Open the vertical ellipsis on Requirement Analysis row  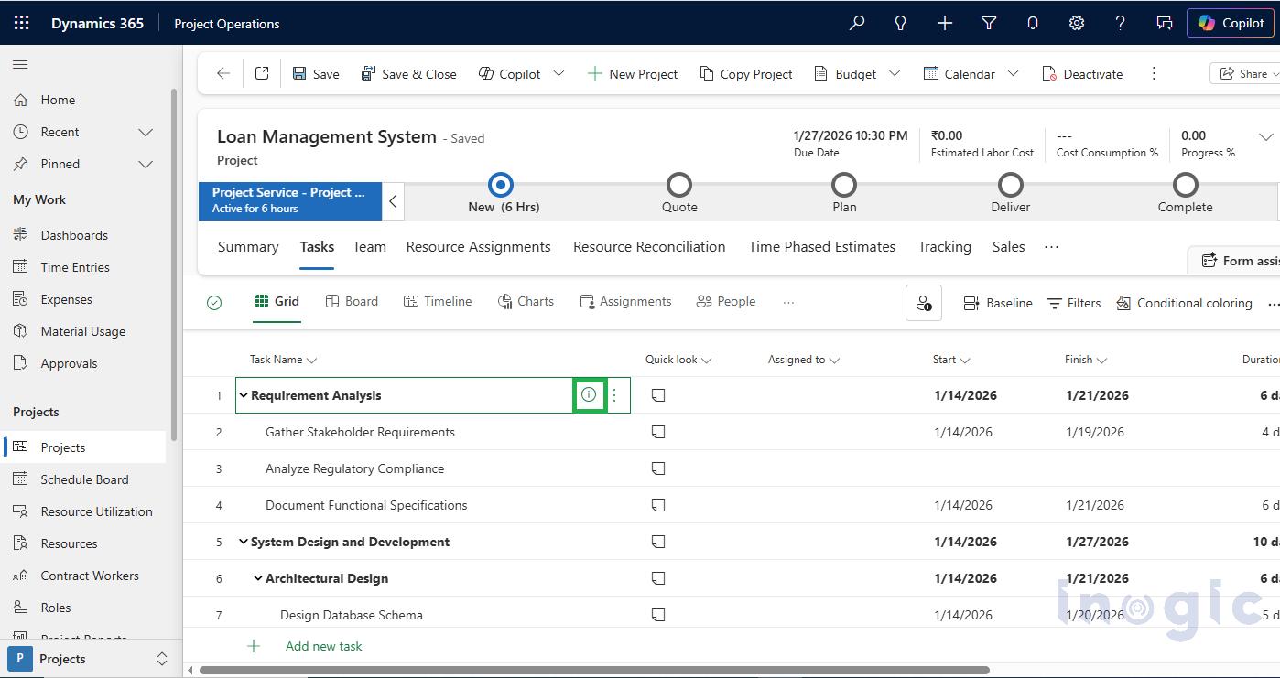pyautogui.click(x=614, y=394)
